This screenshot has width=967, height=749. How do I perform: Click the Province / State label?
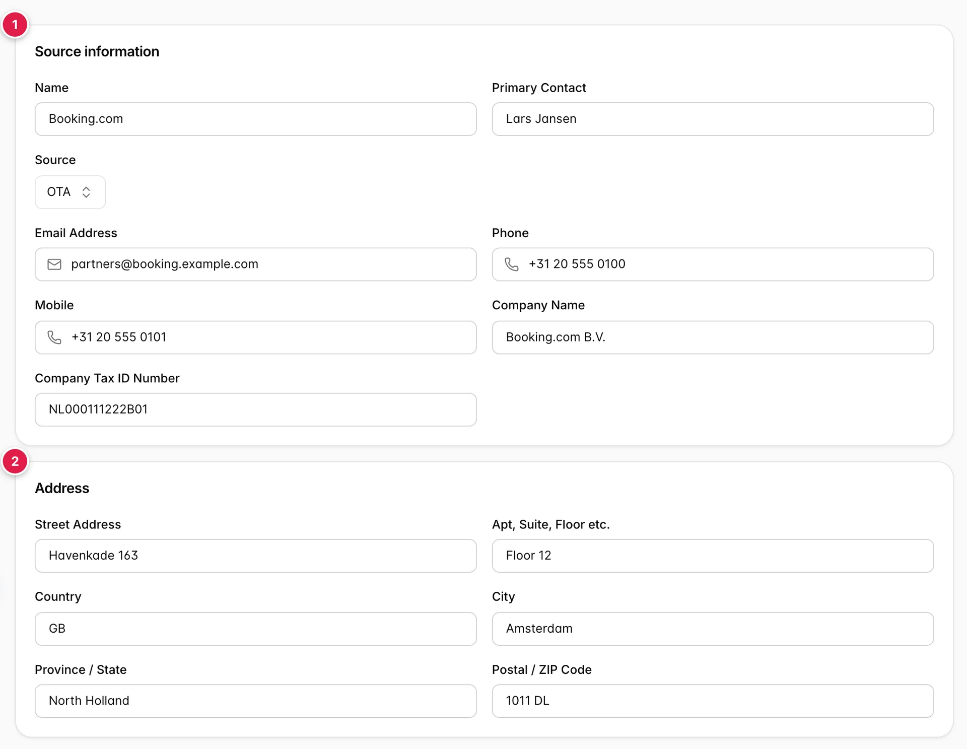click(81, 669)
